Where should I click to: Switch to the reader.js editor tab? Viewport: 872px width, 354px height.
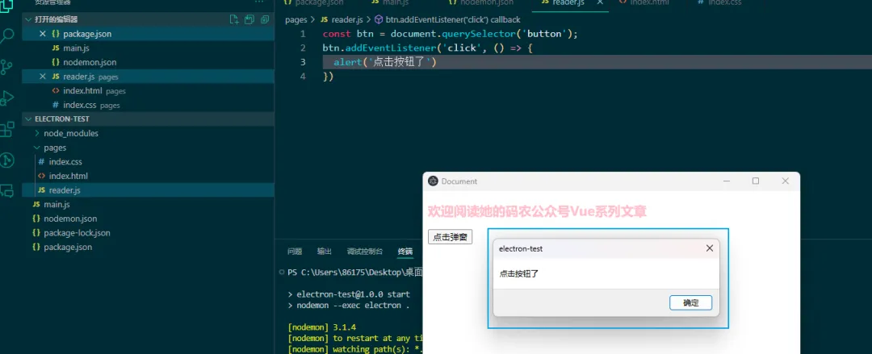pos(568,2)
